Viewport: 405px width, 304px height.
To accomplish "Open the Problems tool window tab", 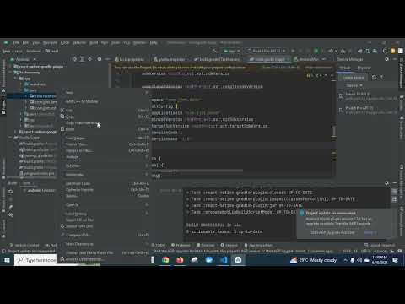I will pyautogui.click(x=181, y=245).
